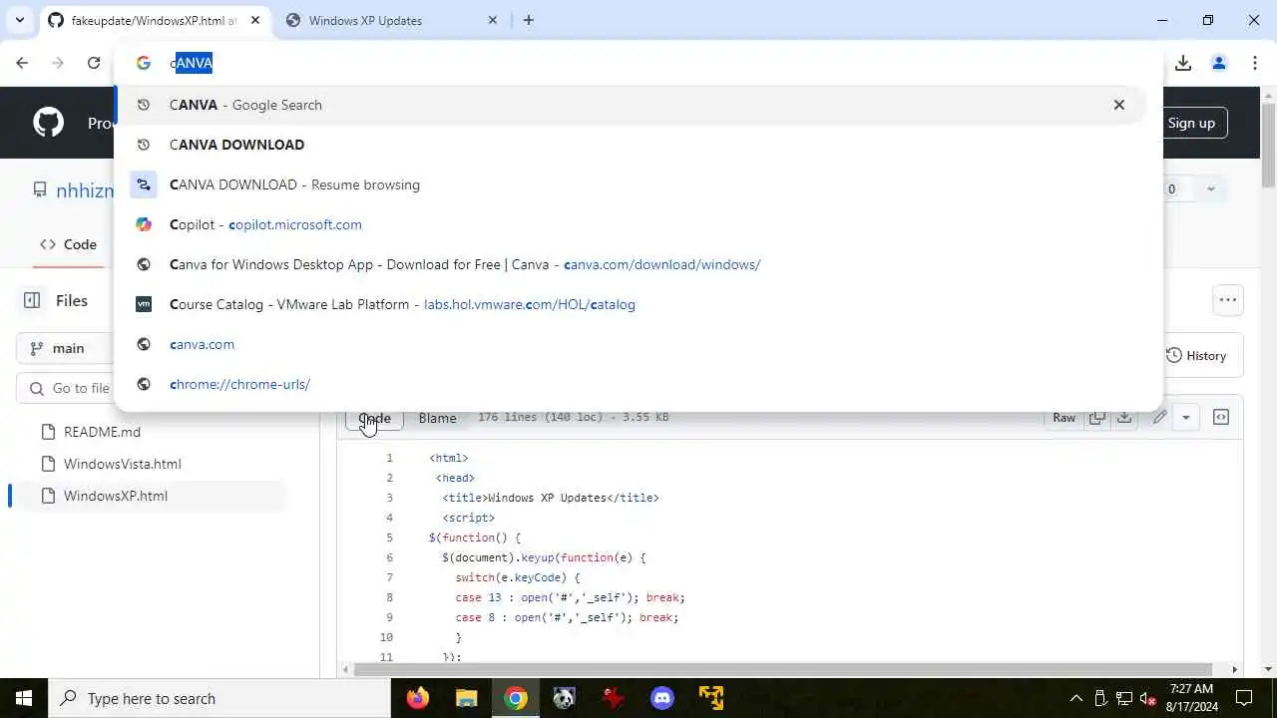Click the muted volume tray icon
1277x718 pixels.
[x=1147, y=698]
